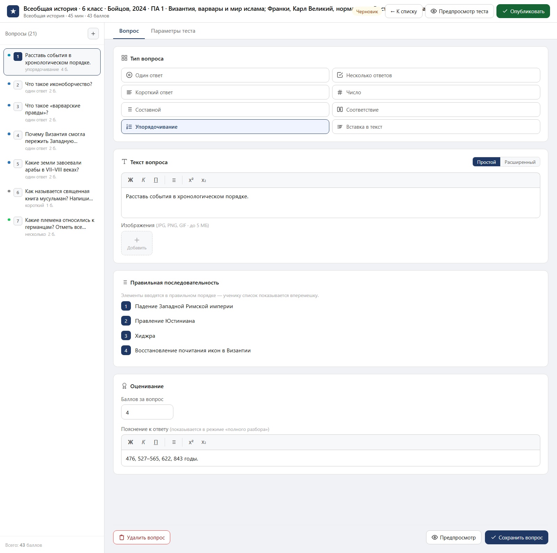The width and height of the screenshot is (557, 553).
Task: Click Сохранить вопрос button
Action: (x=517, y=537)
